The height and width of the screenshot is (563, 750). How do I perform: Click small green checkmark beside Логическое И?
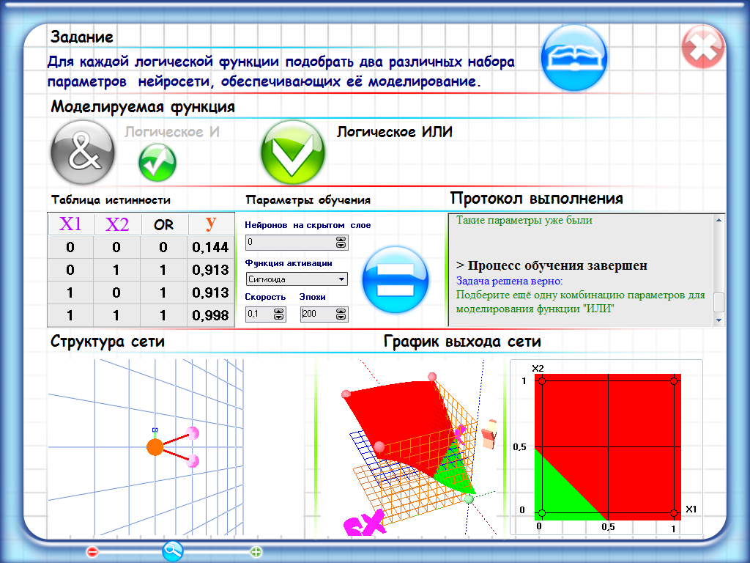click(157, 162)
